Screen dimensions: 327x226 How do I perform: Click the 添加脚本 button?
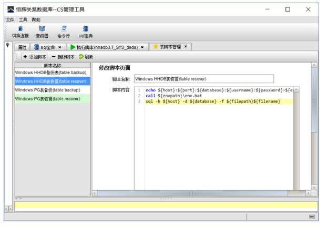tap(34, 57)
